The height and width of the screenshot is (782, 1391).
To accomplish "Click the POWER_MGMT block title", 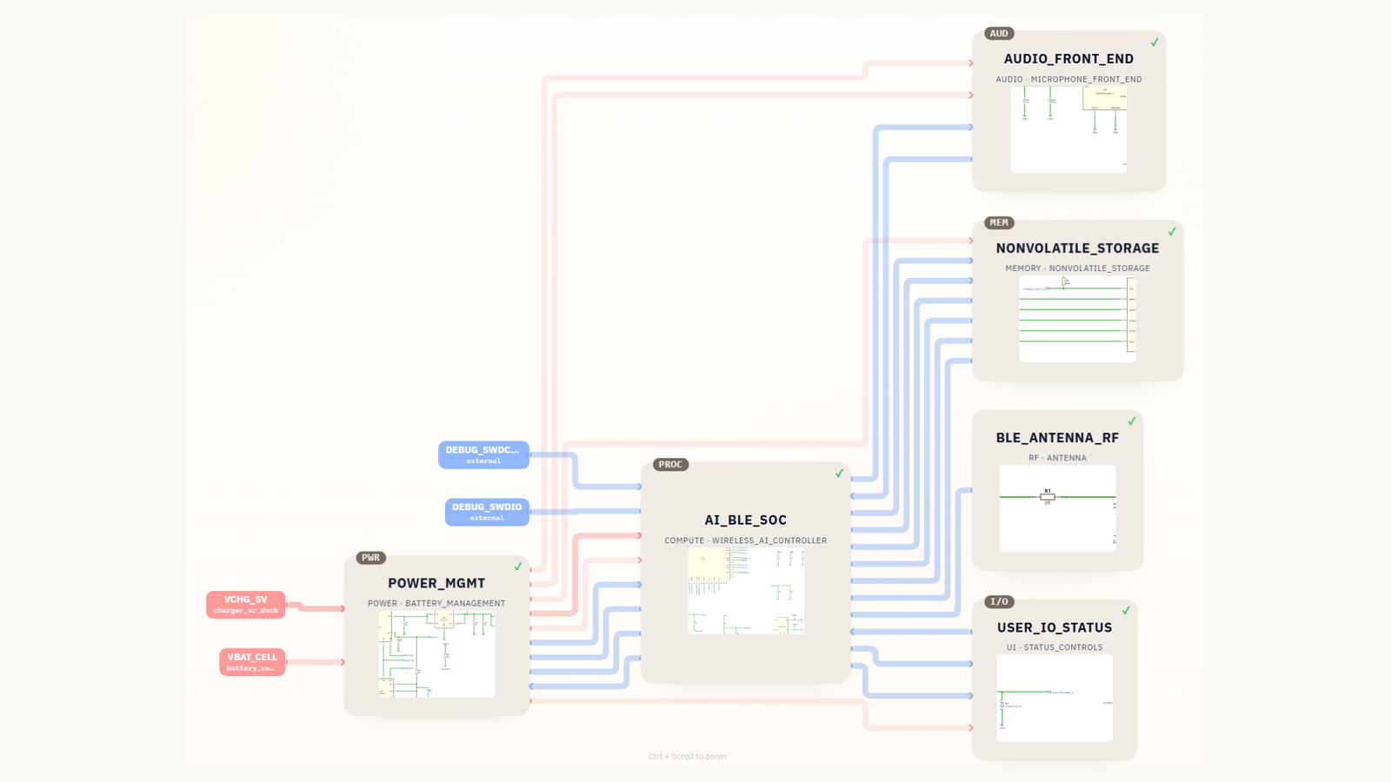I will (x=436, y=584).
